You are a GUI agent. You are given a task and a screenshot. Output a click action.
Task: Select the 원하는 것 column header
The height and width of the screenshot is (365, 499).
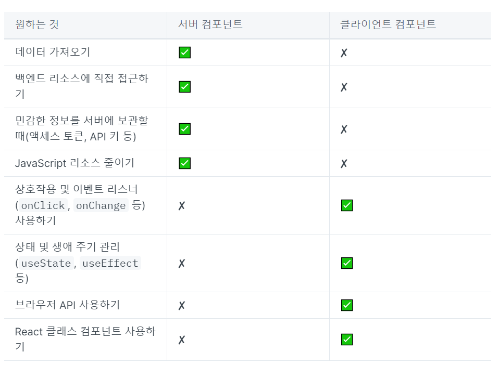pos(37,24)
